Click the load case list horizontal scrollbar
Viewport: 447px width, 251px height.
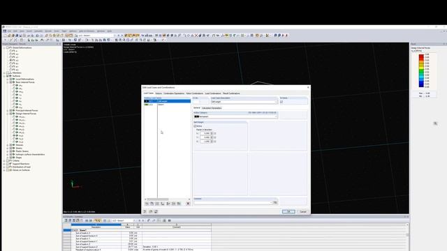167,199
